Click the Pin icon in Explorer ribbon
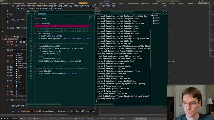This screenshot has height=120, width=214. pos(16,42)
